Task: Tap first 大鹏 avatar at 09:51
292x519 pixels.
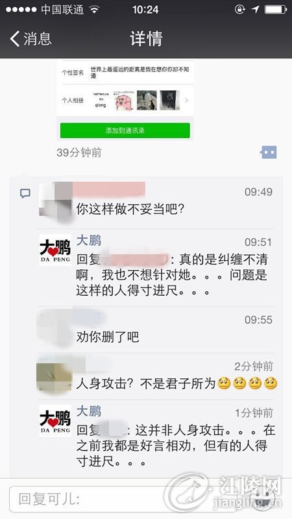Action: [x=55, y=250]
